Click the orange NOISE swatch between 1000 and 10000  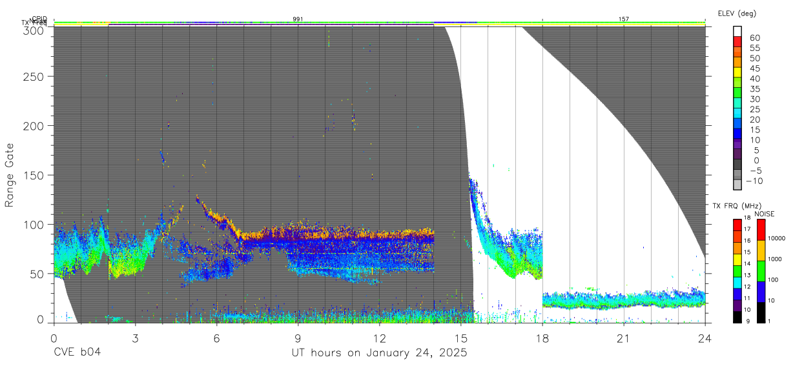(761, 250)
